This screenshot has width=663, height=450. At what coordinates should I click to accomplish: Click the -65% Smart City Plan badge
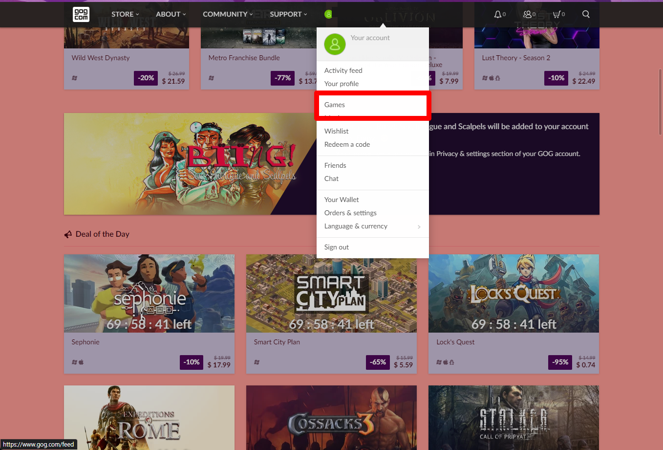(x=378, y=362)
